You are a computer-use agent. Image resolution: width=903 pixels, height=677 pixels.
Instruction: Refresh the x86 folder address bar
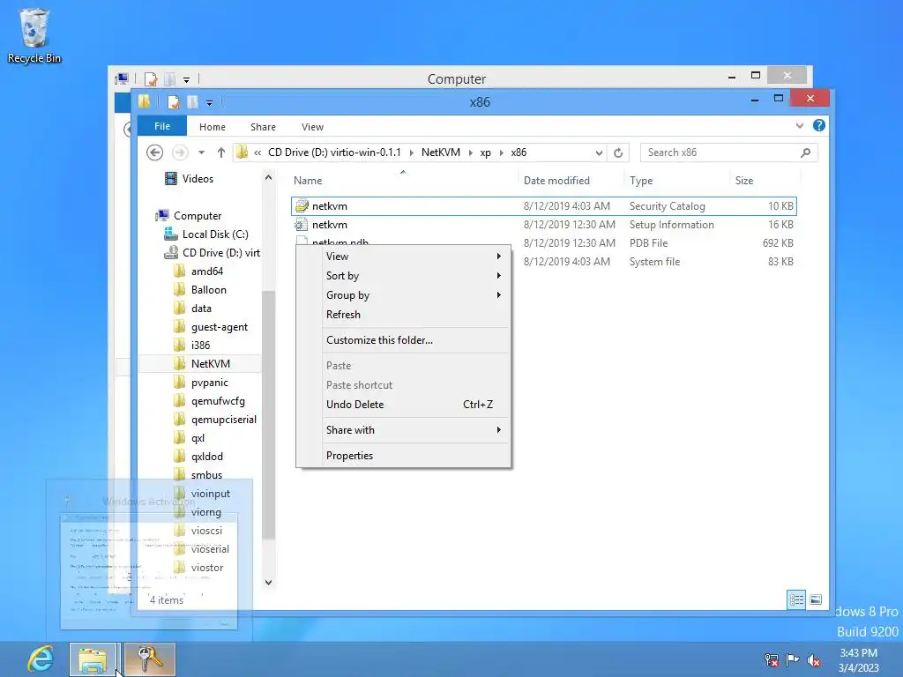pyautogui.click(x=618, y=153)
